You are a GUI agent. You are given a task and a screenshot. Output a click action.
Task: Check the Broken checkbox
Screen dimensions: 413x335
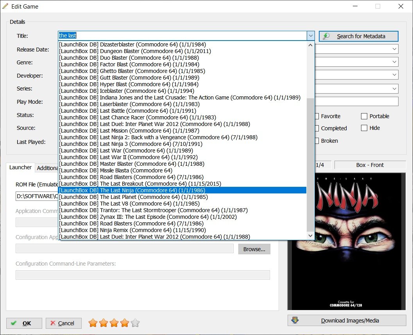pos(316,141)
